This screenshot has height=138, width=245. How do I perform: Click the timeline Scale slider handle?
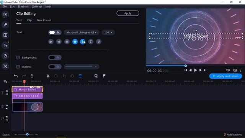pyautogui.click(x=27, y=135)
